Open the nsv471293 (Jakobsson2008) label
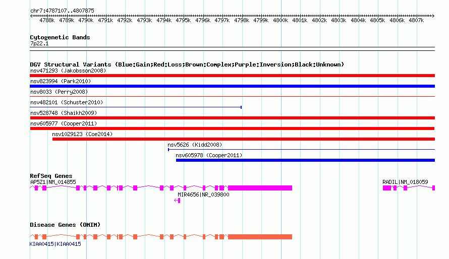The width and height of the screenshot is (449, 259). pos(68,71)
